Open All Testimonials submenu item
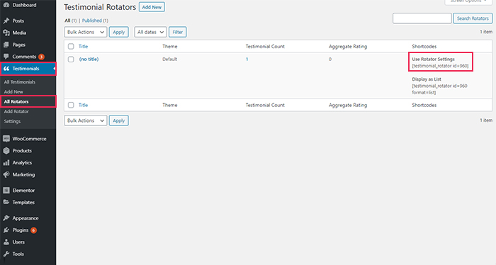The height and width of the screenshot is (265, 496). tap(20, 82)
